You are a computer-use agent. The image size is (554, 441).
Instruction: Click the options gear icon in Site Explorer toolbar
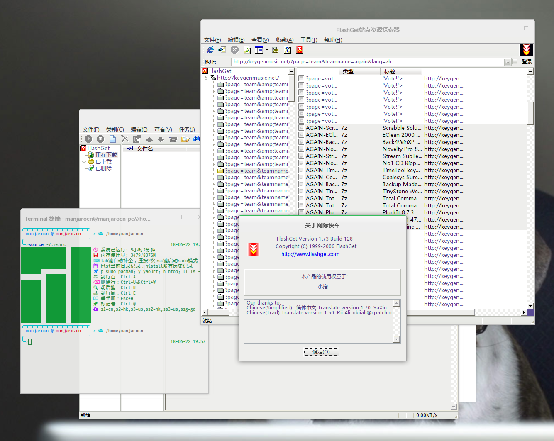(276, 50)
